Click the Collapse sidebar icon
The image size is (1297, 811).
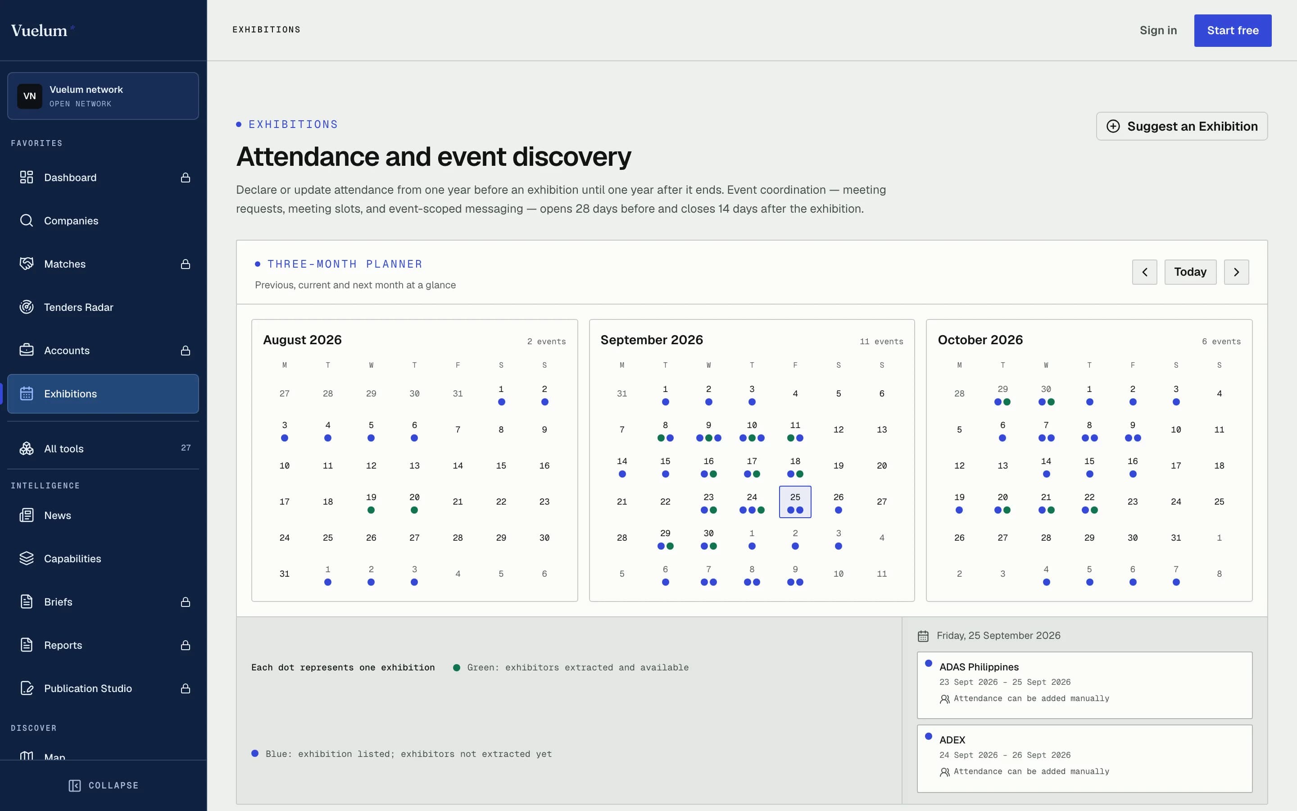(x=74, y=785)
